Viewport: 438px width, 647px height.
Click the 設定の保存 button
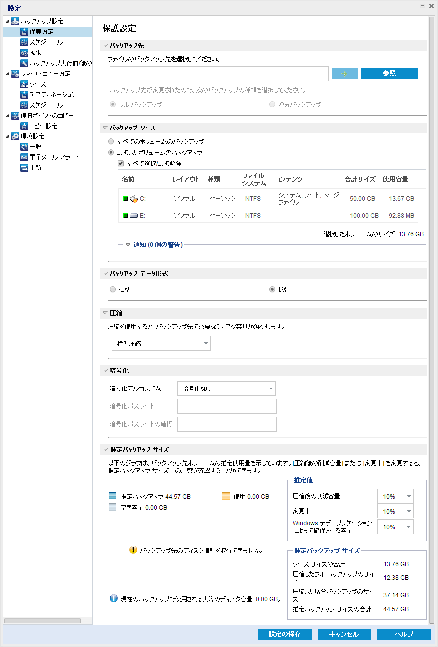click(284, 634)
